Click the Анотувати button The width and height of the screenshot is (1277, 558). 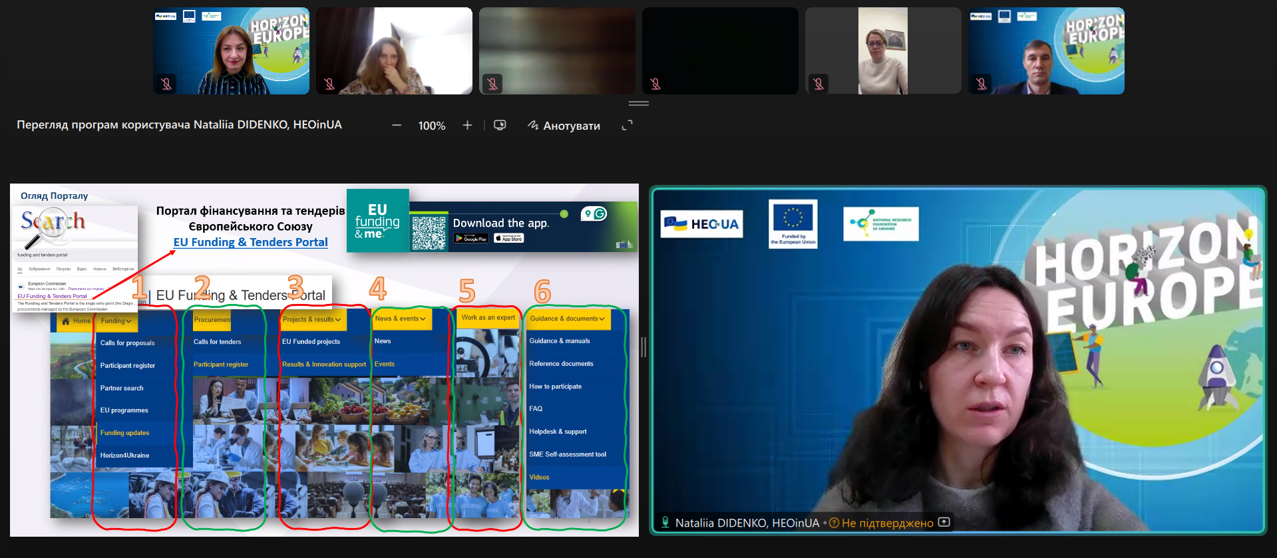(564, 126)
